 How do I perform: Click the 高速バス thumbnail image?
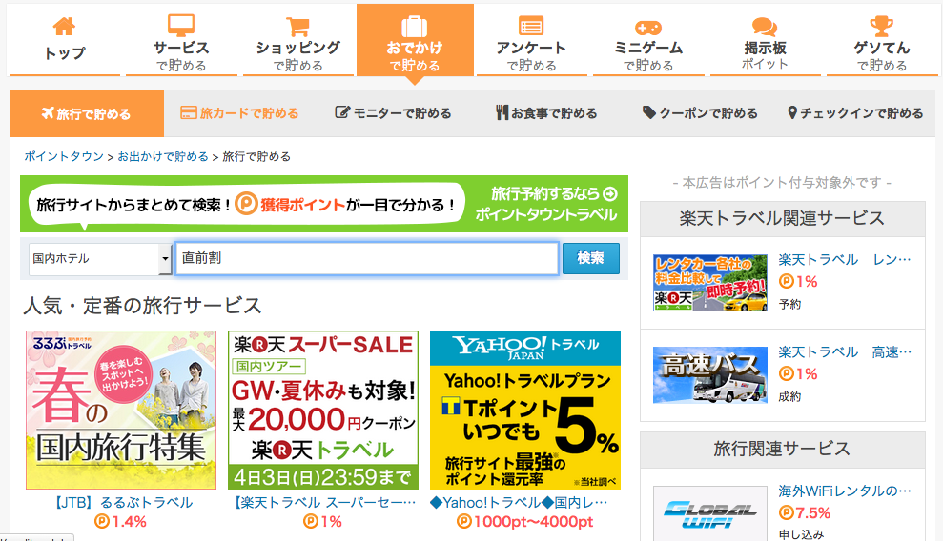[x=709, y=374]
